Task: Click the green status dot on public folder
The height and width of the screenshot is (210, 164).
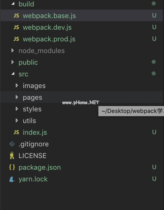Action: tap(154, 62)
